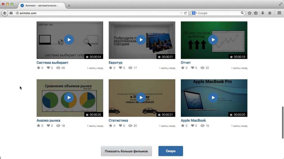Expand the URL bar history dropdown arrow

pyautogui.click(x=181, y=13)
